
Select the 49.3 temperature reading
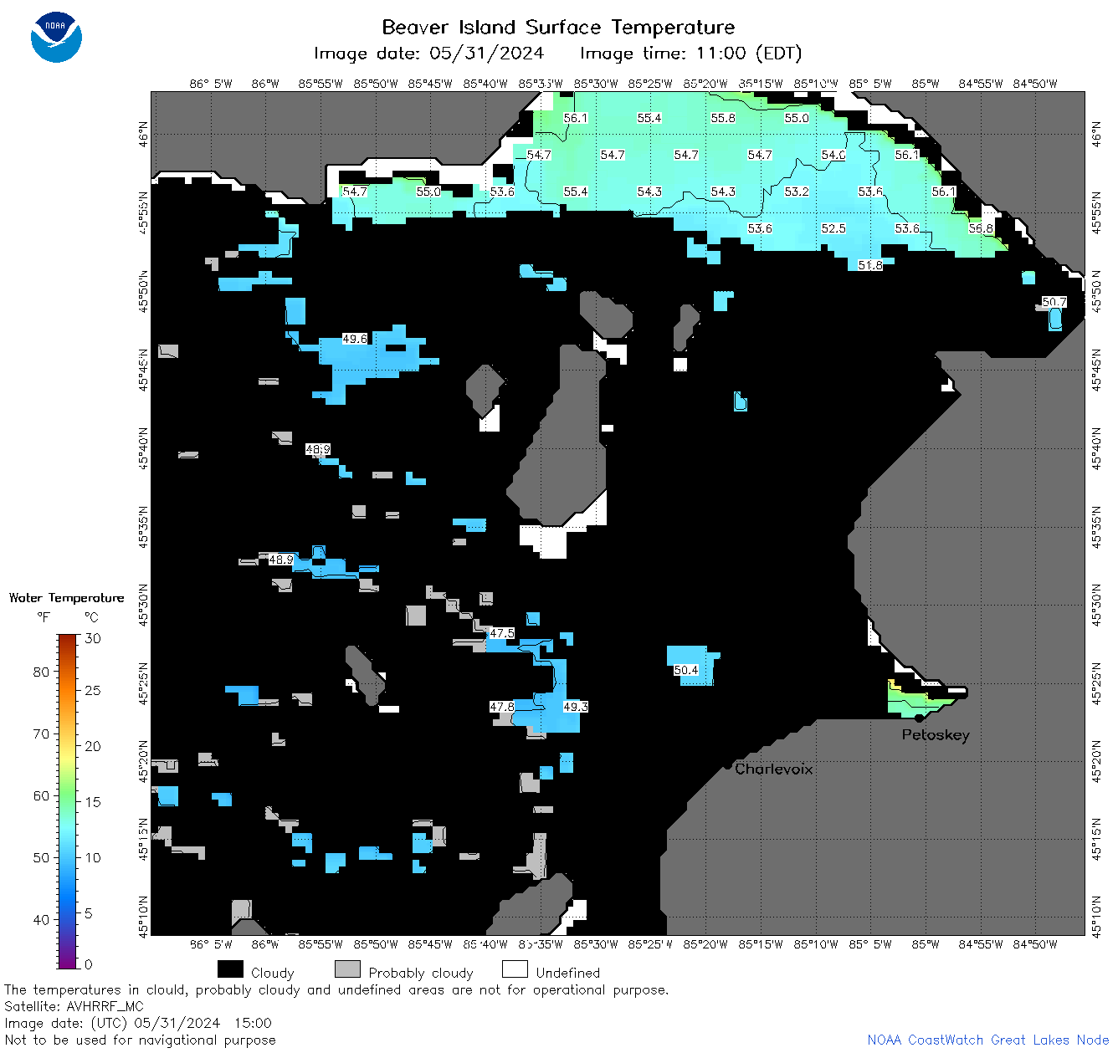click(576, 707)
